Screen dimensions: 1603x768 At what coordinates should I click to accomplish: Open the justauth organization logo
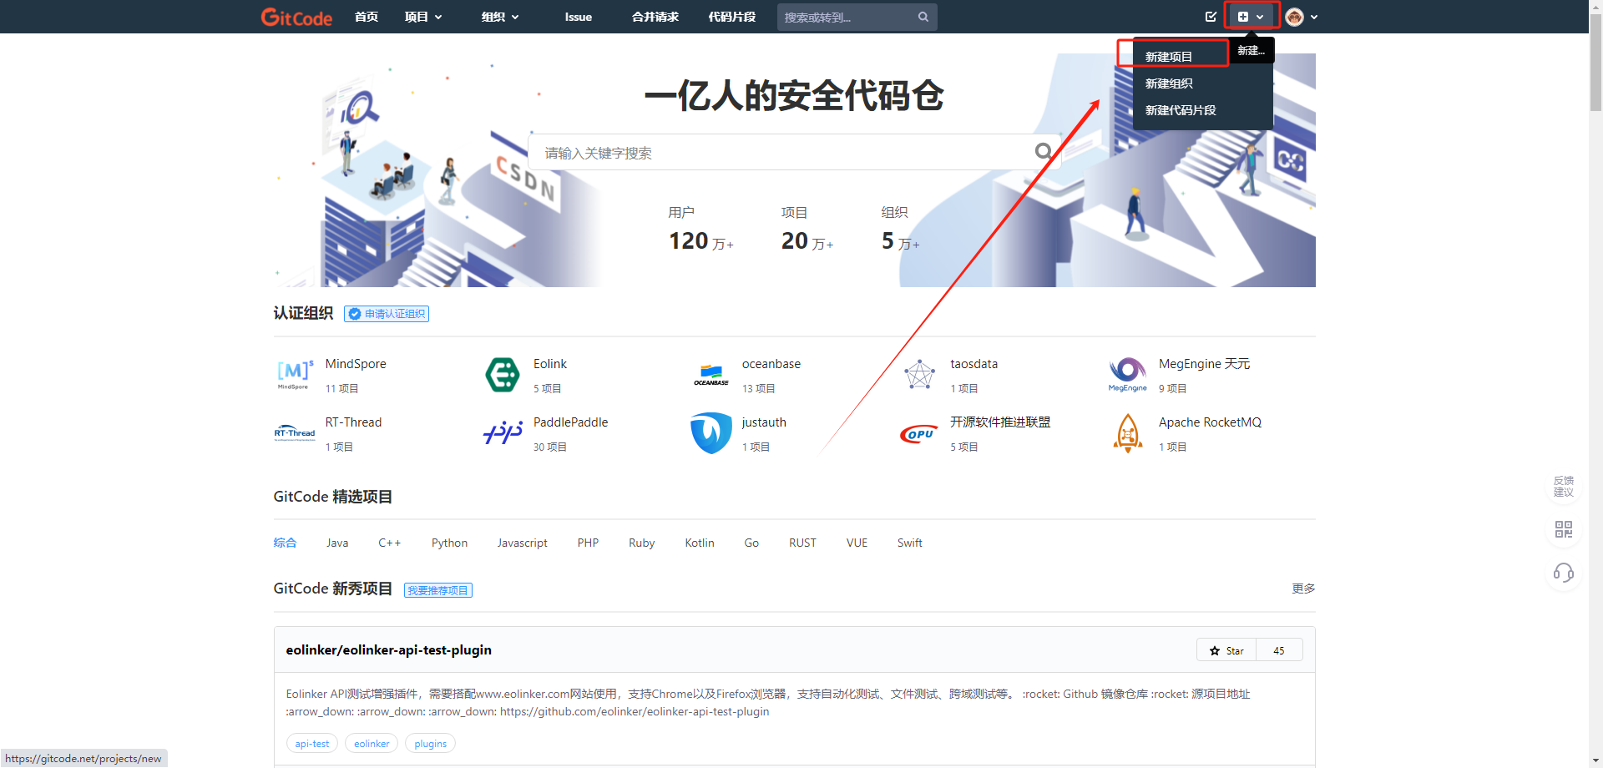[x=711, y=433]
